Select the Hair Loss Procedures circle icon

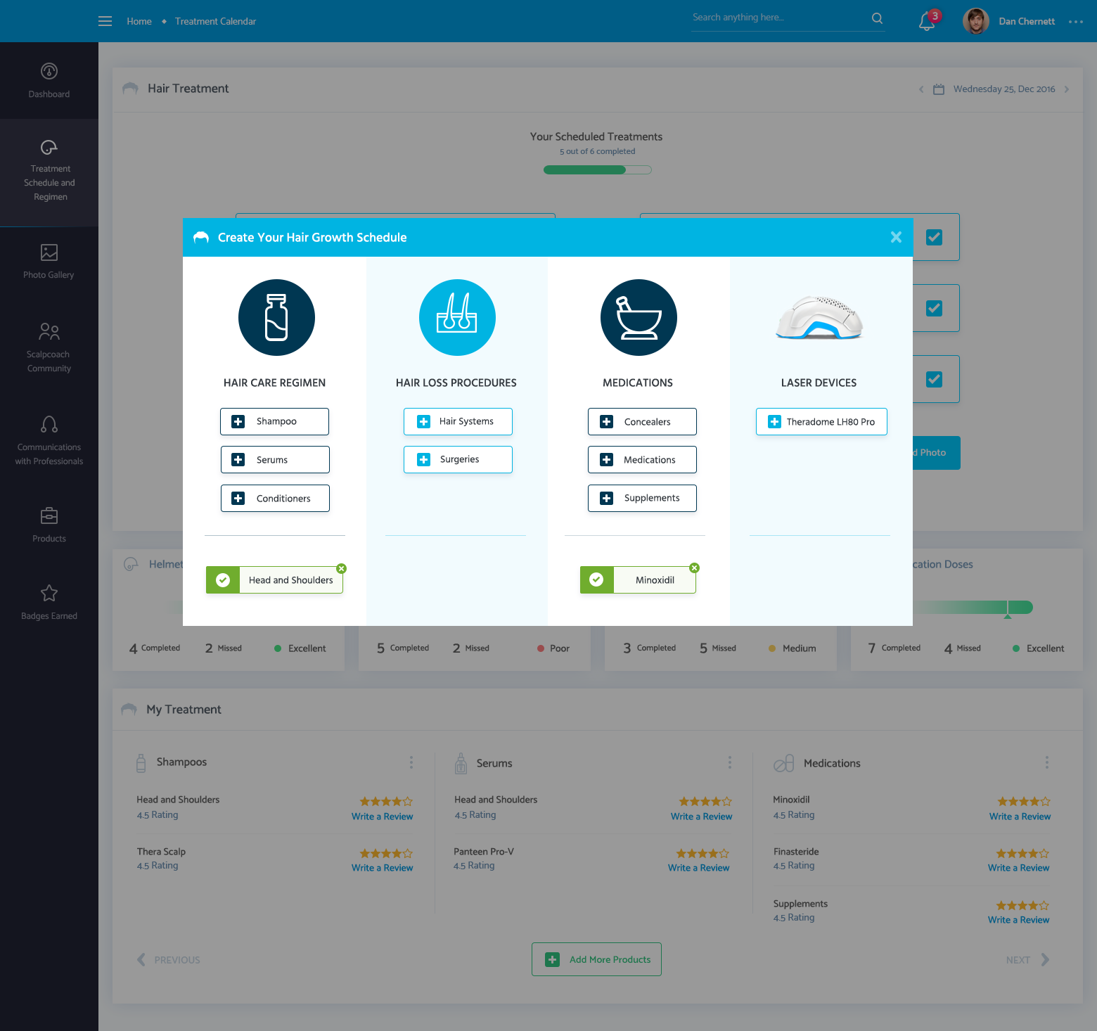[457, 317]
